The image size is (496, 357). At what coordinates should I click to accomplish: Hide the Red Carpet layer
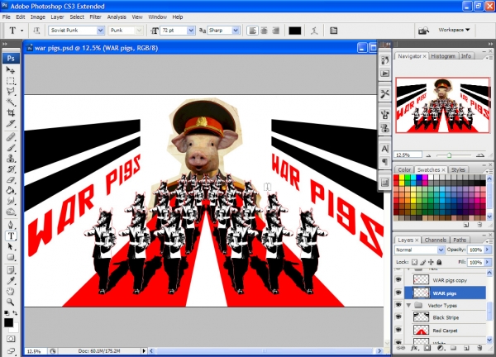(398, 330)
